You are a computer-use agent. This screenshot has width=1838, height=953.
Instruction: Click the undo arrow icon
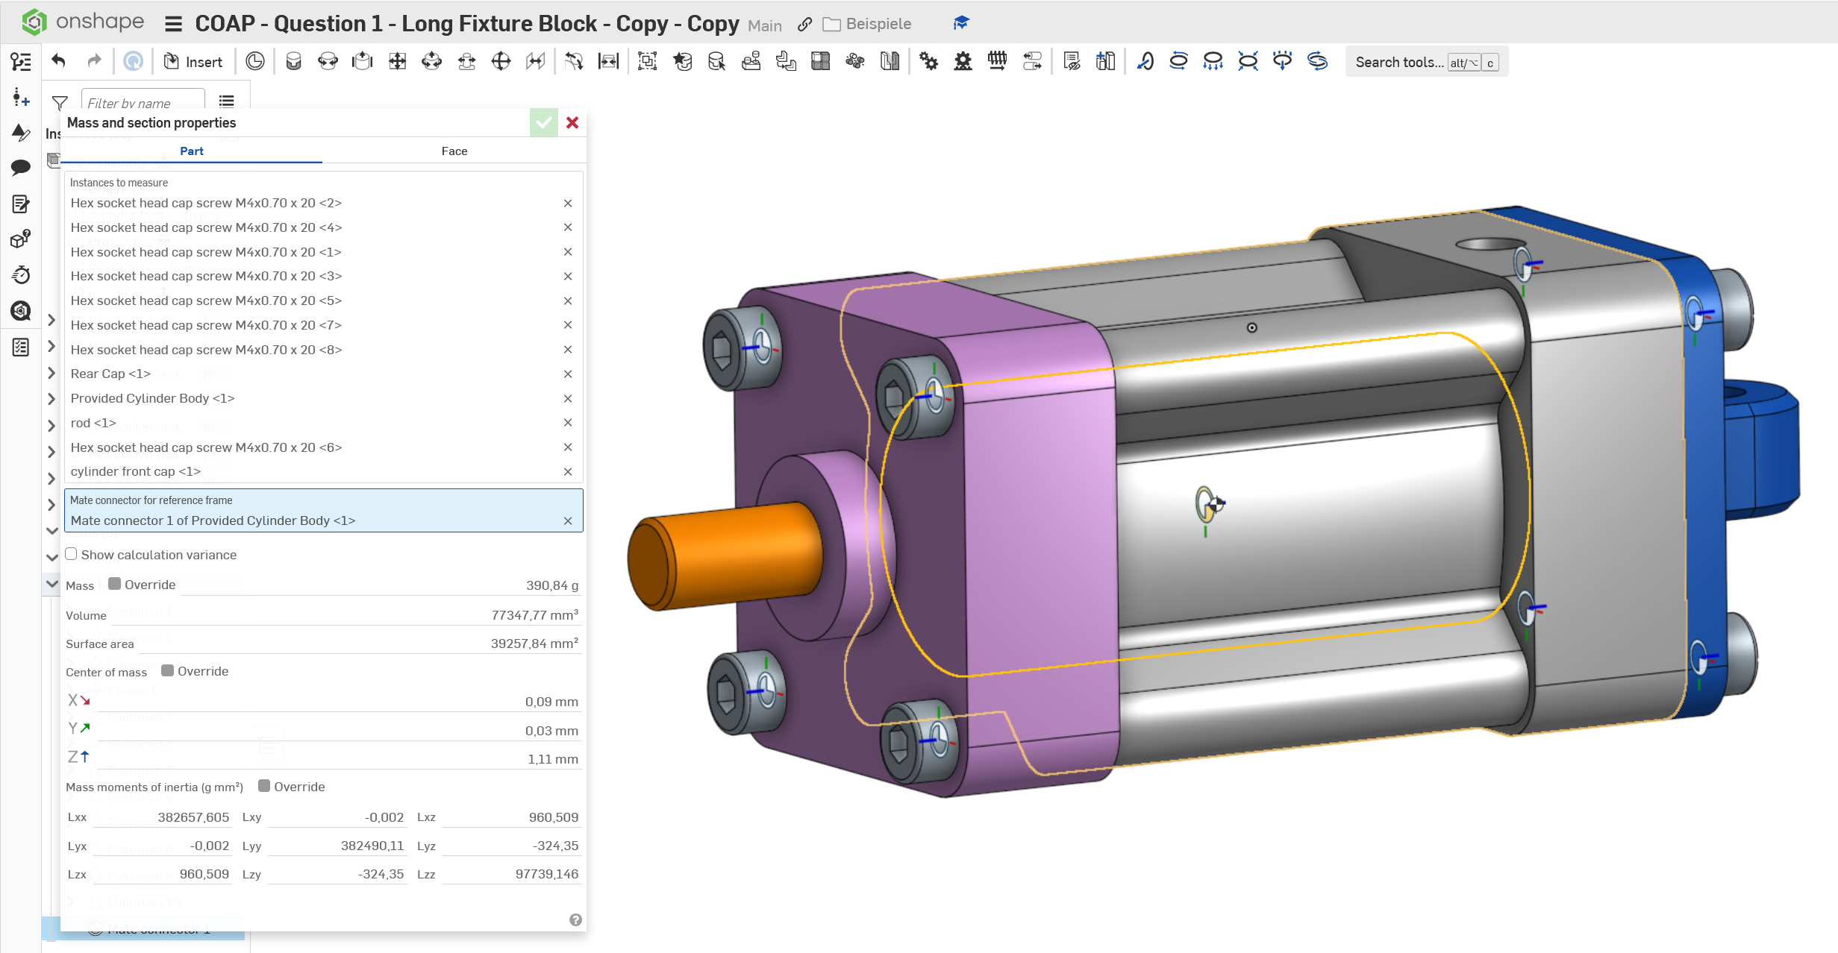(x=59, y=61)
